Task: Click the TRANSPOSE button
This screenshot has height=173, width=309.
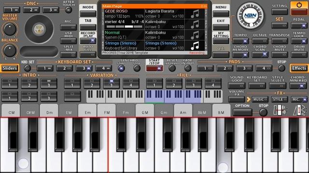Action: [x=280, y=41]
